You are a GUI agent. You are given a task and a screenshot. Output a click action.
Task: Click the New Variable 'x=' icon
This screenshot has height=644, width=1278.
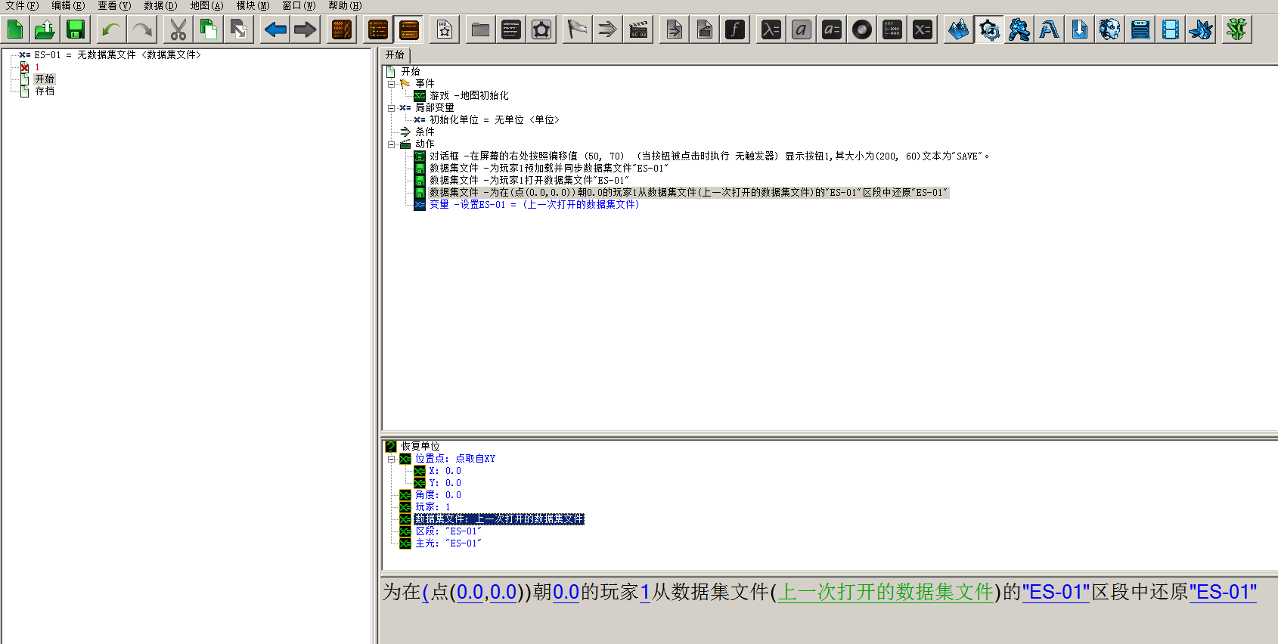tap(923, 29)
